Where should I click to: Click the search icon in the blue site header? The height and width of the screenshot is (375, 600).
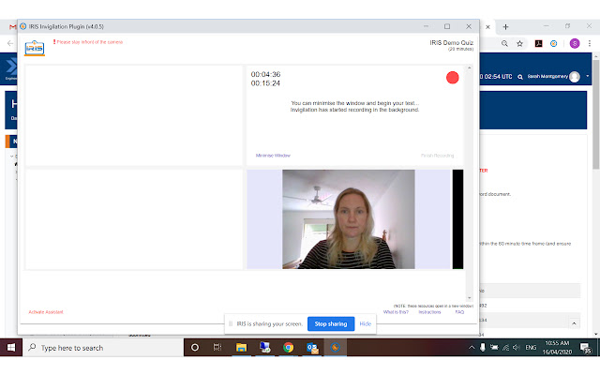click(x=520, y=77)
